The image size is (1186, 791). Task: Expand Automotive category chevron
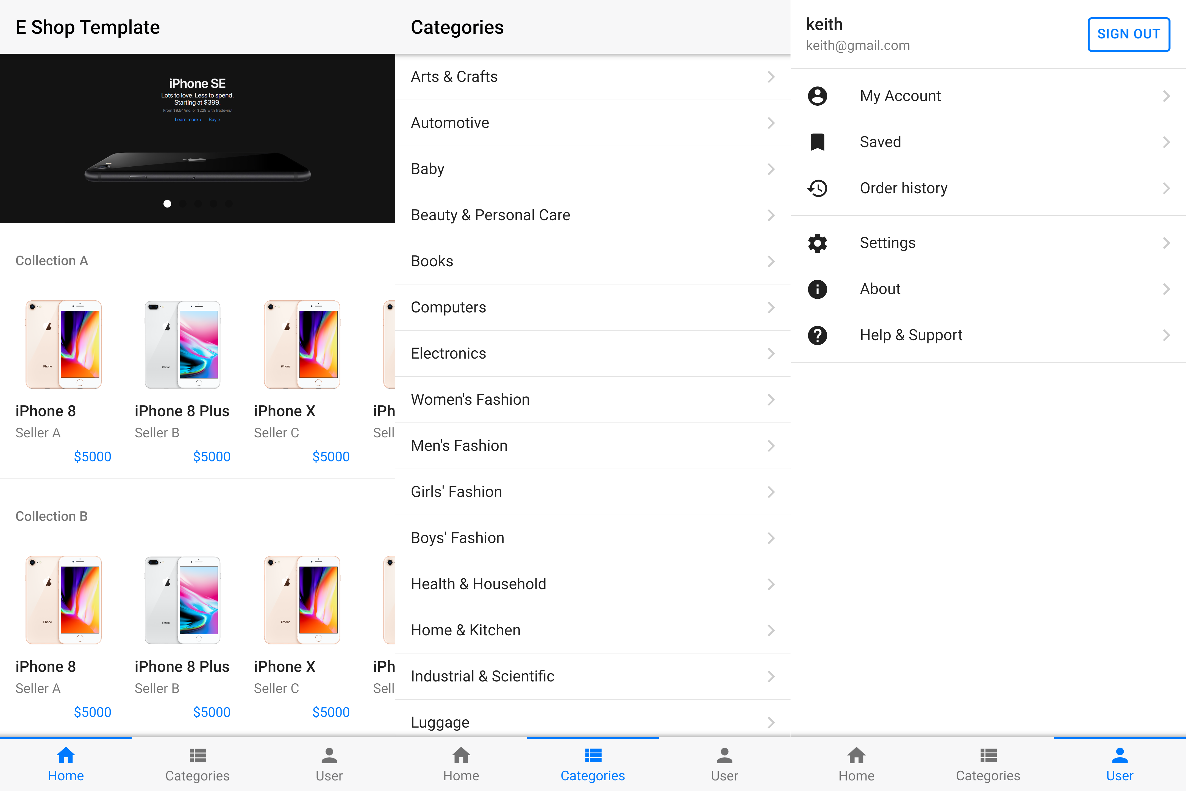(x=771, y=123)
